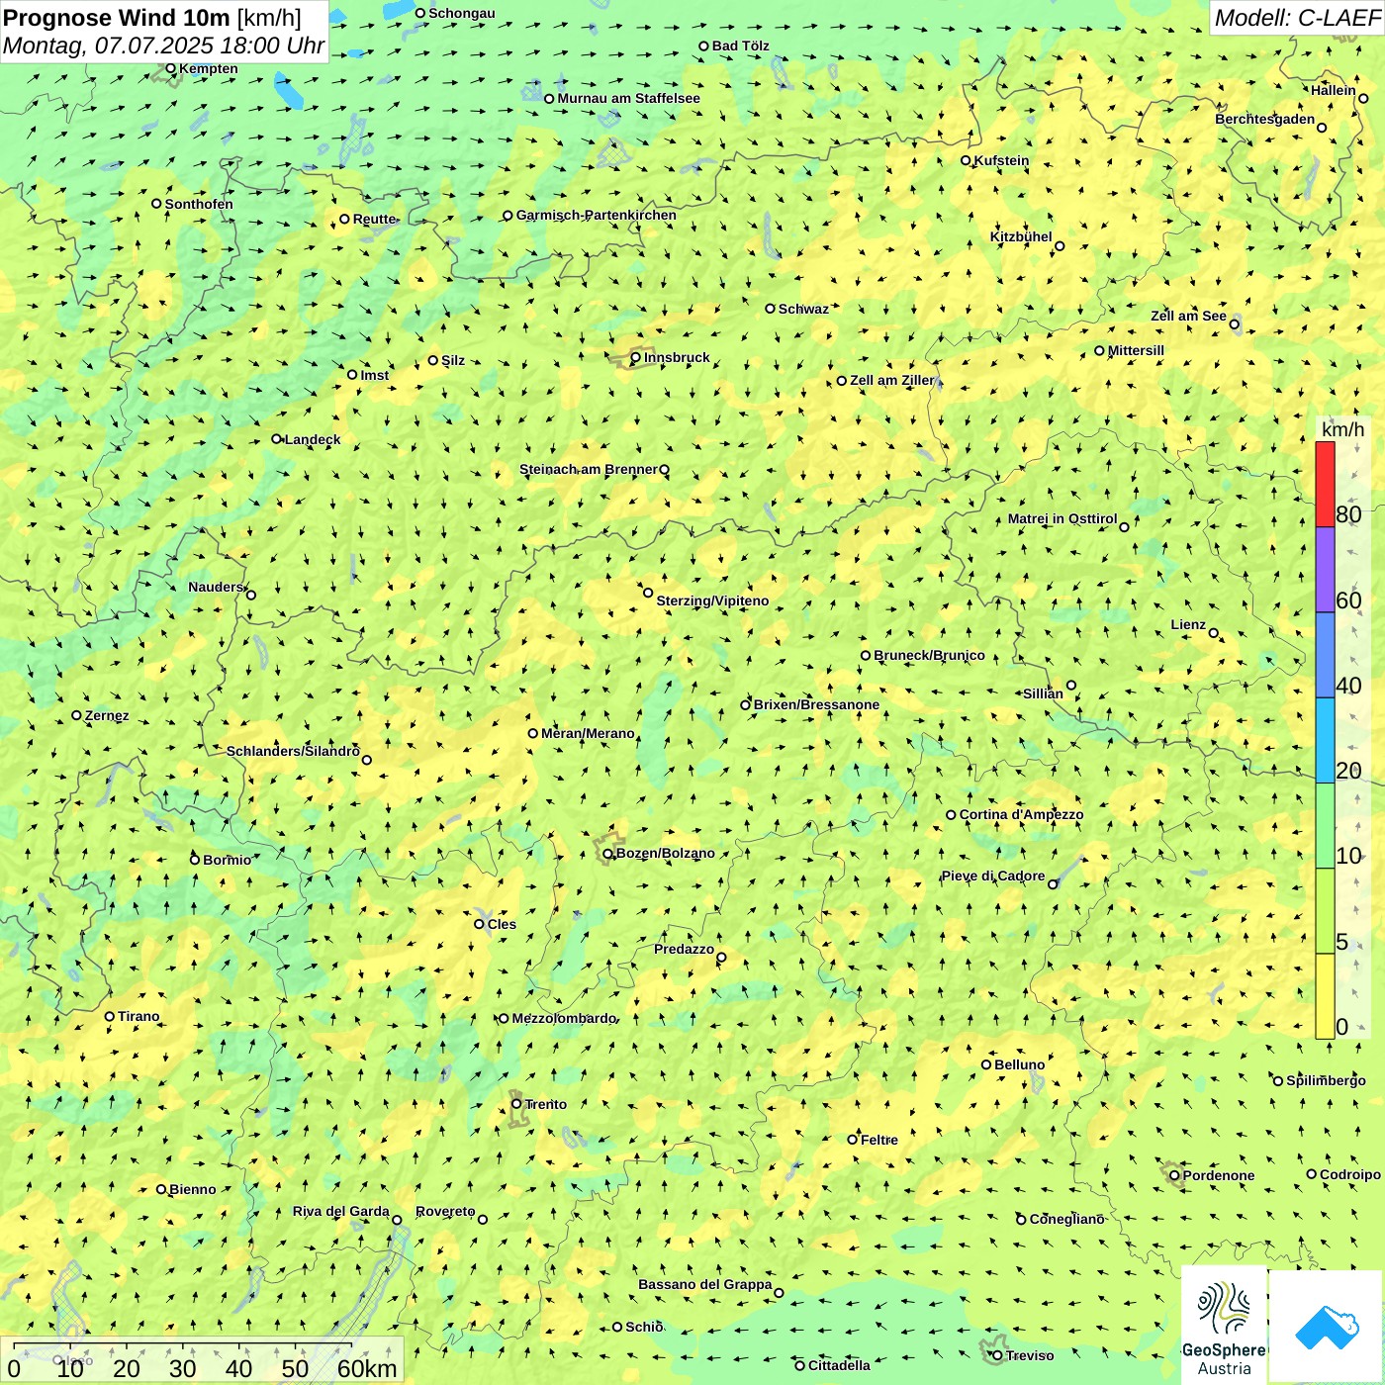This screenshot has width=1385, height=1385.
Task: Click the 'Schlanders/Silandro' label
Action: (x=293, y=751)
